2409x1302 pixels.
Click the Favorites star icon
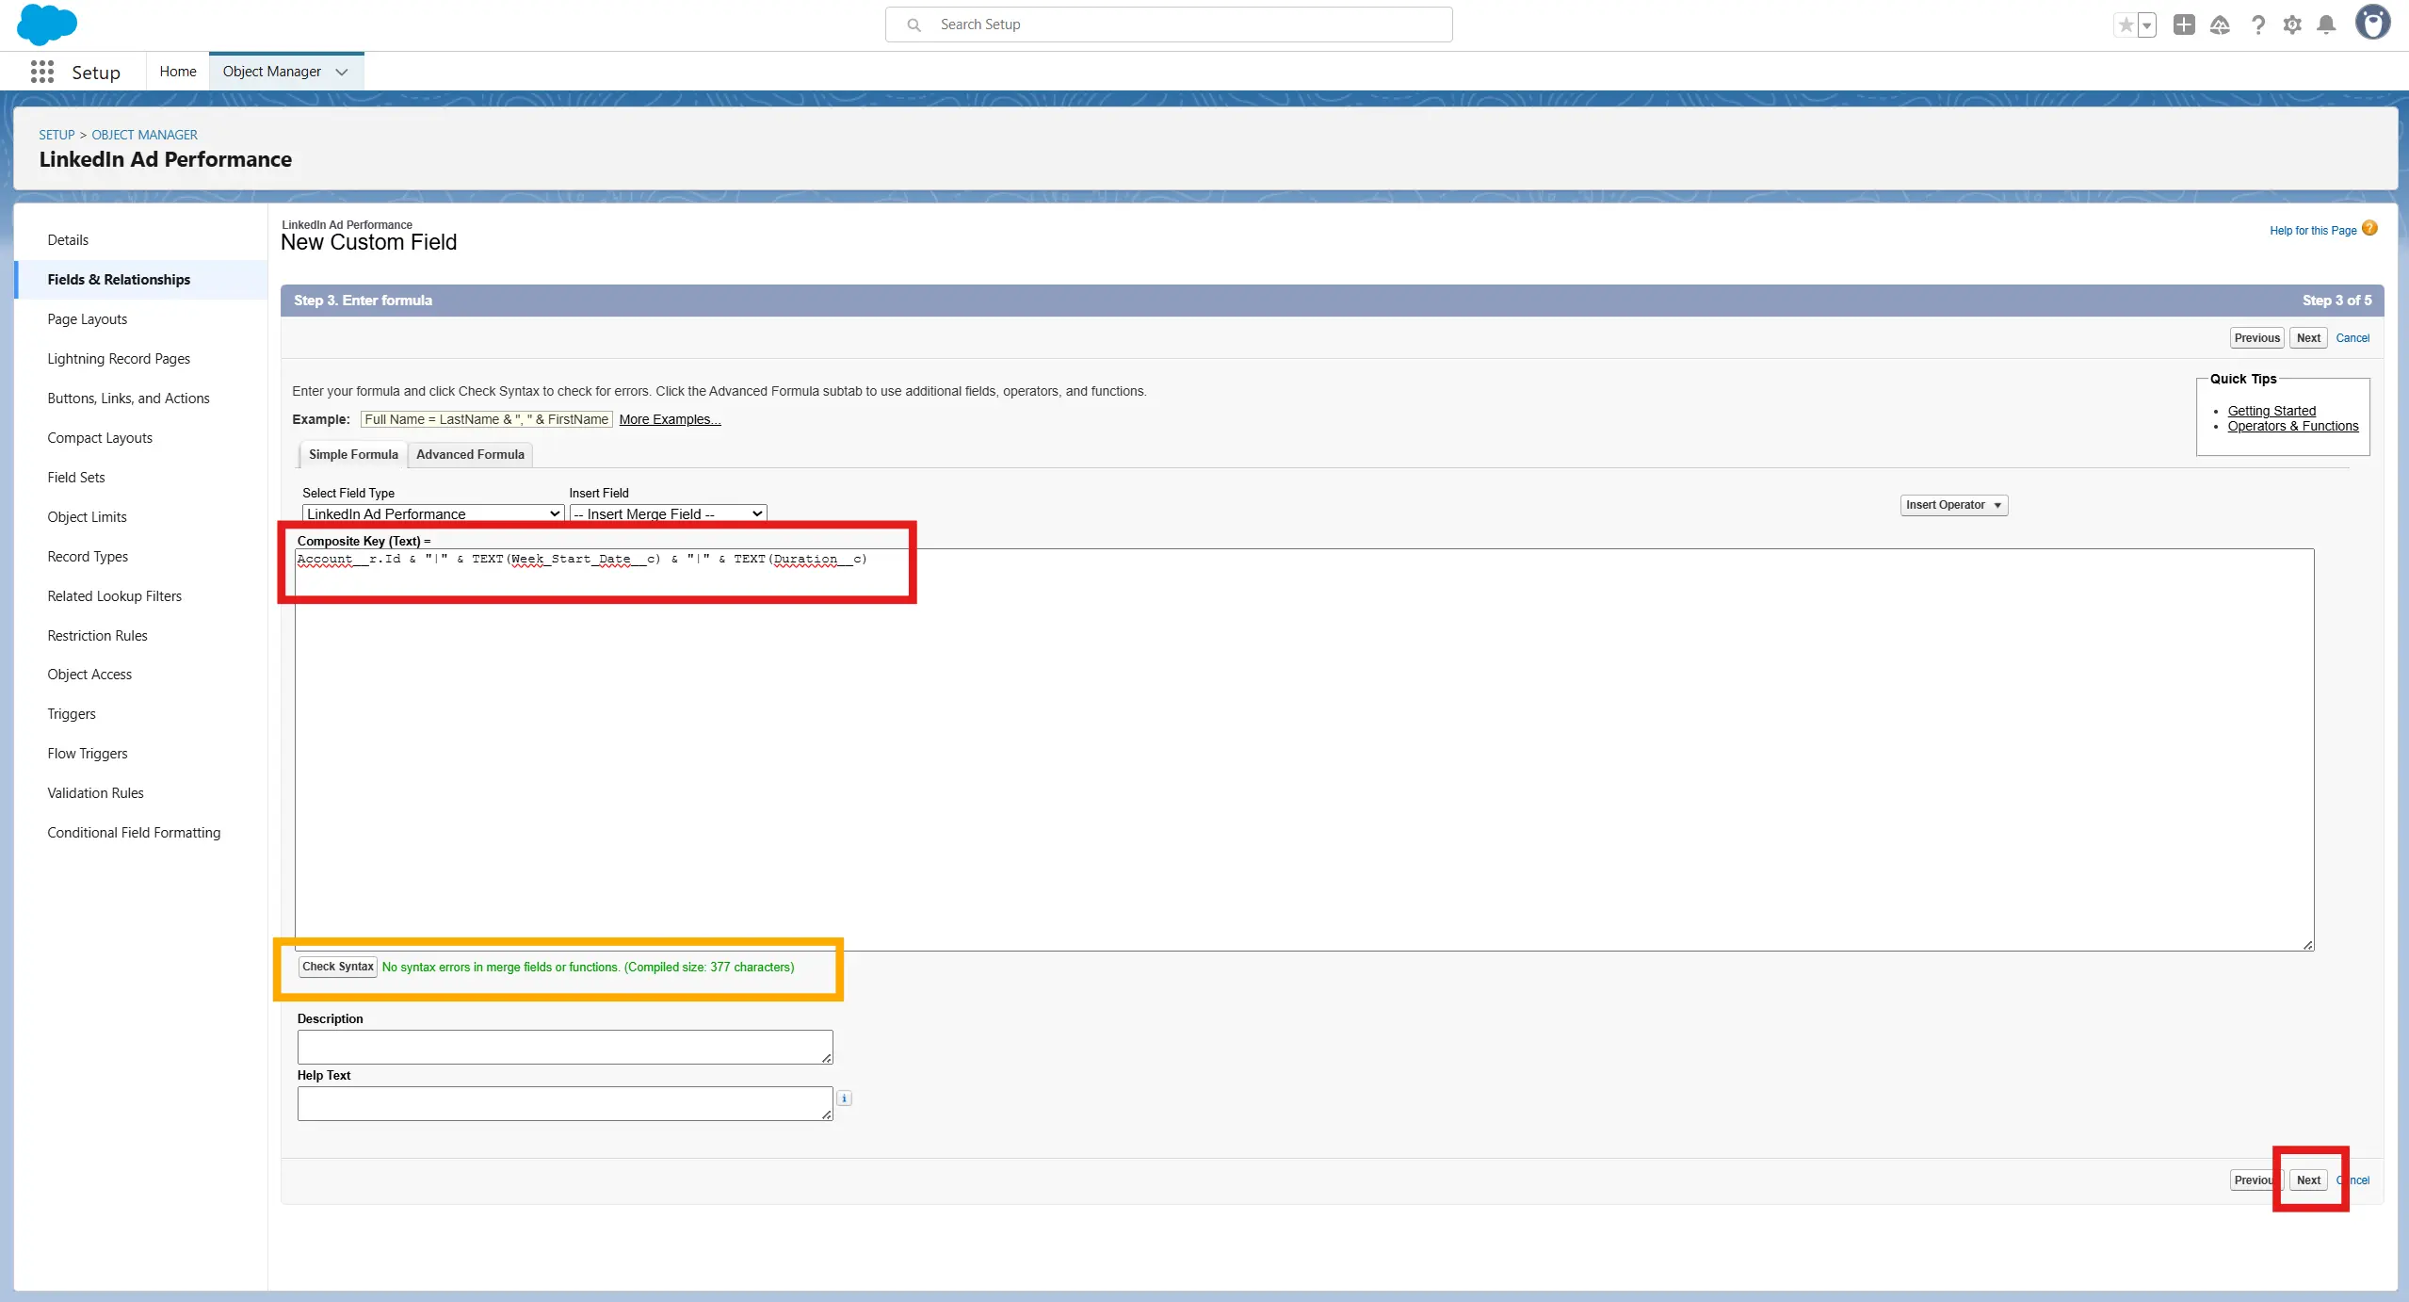[2126, 25]
